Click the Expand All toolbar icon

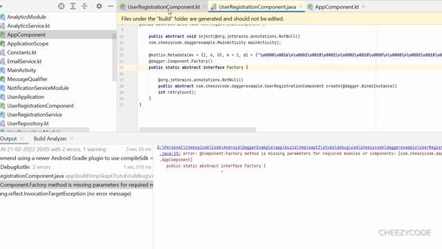73,6
